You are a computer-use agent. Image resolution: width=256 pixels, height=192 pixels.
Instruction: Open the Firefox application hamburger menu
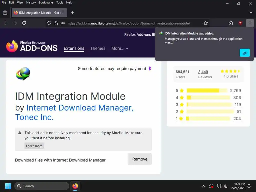250,23
